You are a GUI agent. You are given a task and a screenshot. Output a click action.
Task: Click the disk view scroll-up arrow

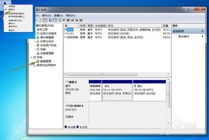[x=168, y=80]
